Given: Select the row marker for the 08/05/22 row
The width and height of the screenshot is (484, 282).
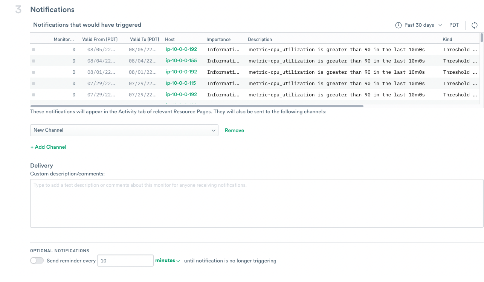Looking at the screenshot, I should [33, 50].
